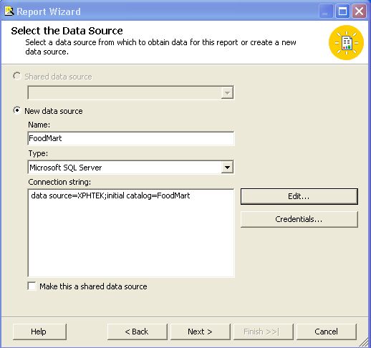Cancel the Report Wizard
Viewport: 371px width, 348px height.
pos(327,332)
